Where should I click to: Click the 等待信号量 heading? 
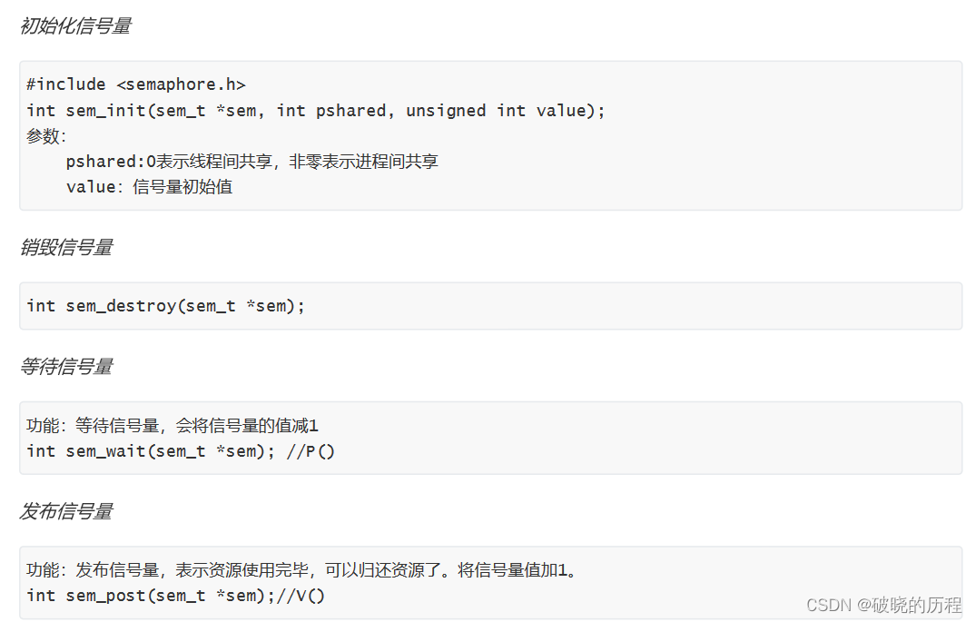(66, 366)
